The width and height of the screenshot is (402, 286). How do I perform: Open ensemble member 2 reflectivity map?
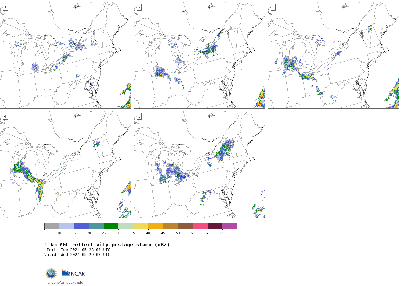point(199,55)
